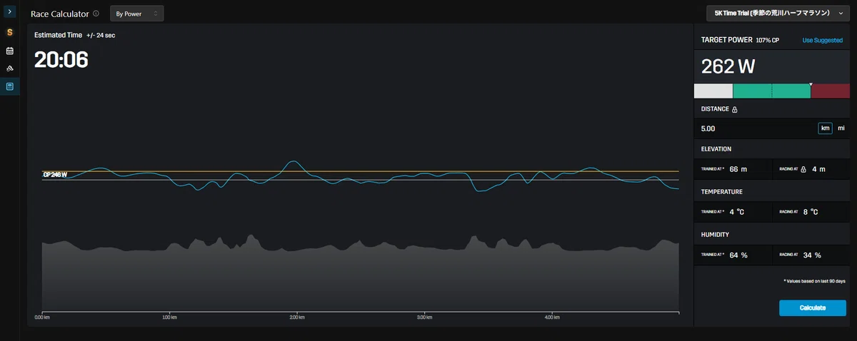Open the Stryd logo home icon

point(9,32)
